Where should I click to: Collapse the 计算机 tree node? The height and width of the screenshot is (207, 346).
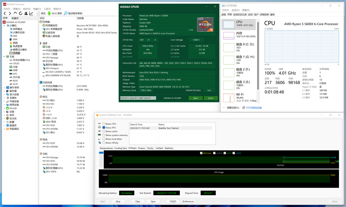click(5, 26)
